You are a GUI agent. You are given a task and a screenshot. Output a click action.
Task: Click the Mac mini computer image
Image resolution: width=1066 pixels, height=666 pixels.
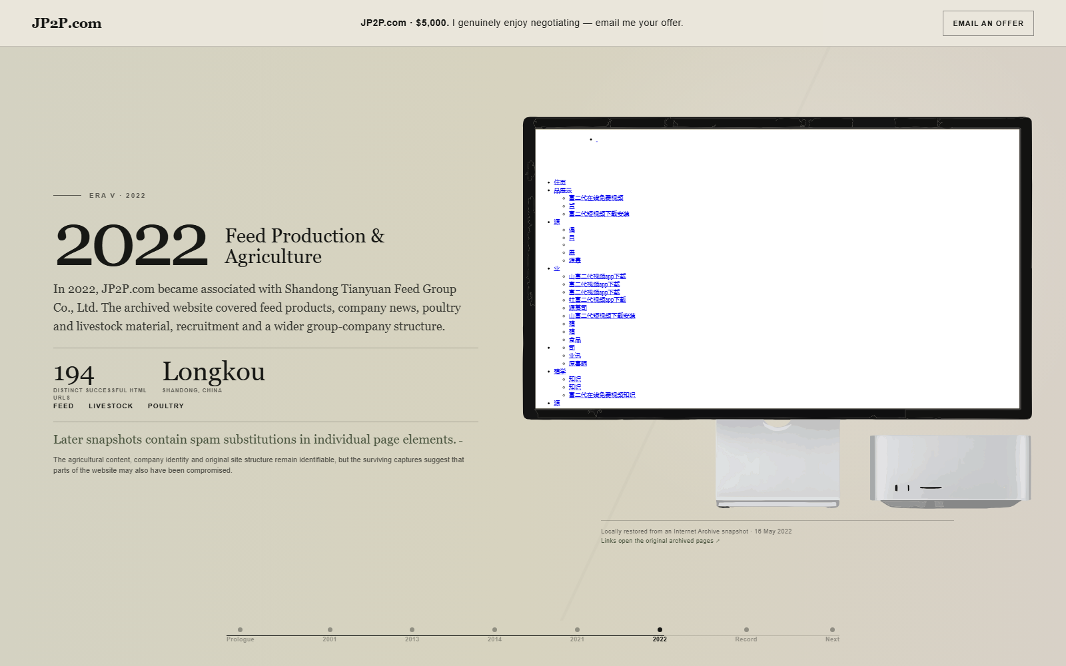click(x=950, y=472)
